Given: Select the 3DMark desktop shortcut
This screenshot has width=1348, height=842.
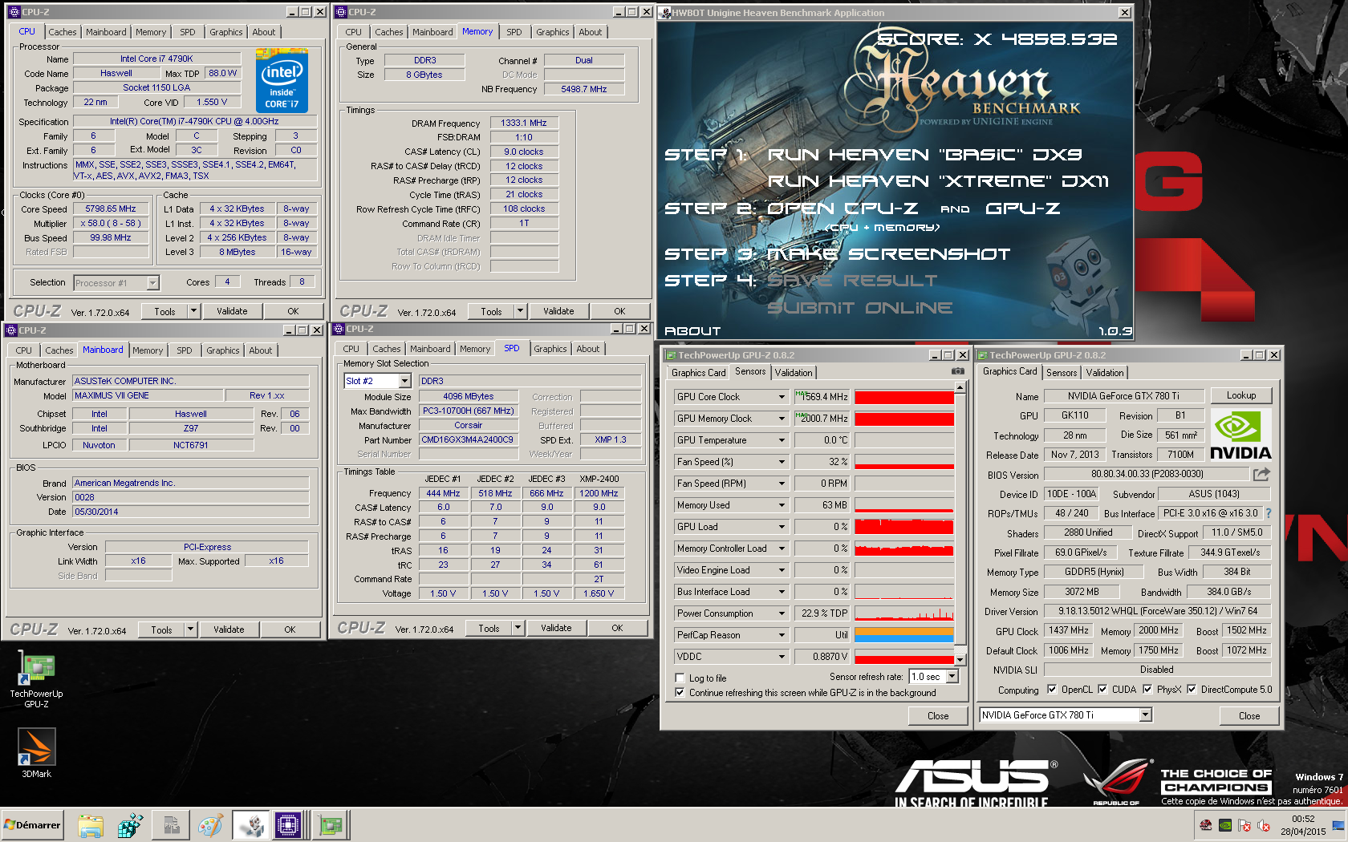Looking at the screenshot, I should coord(36,753).
